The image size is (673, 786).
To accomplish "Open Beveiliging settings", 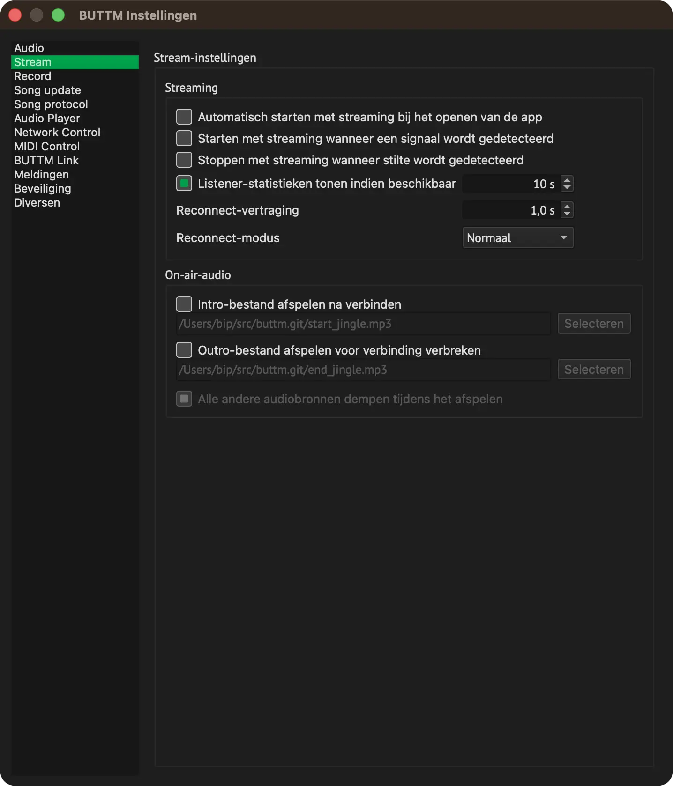I will tap(75, 189).
